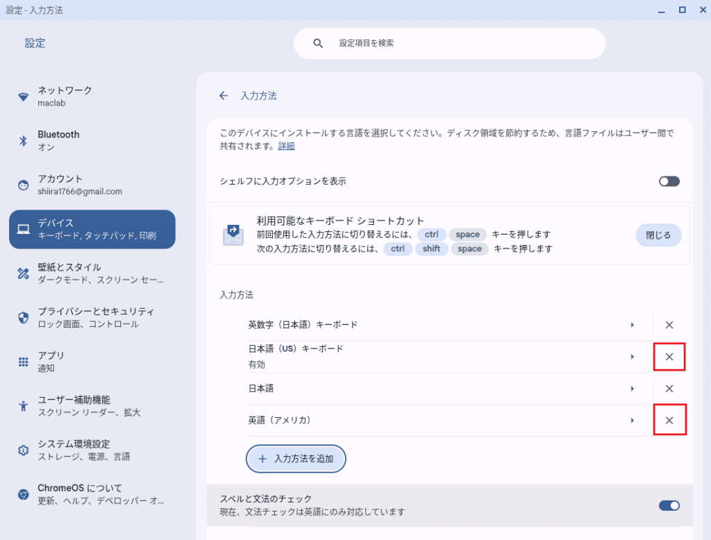Click the accessibility icon for ユーザー補助機能
The width and height of the screenshot is (711, 540).
click(x=23, y=406)
